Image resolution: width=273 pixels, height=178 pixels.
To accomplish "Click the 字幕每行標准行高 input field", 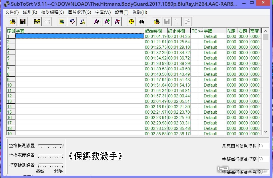I will tap(264, 159).
